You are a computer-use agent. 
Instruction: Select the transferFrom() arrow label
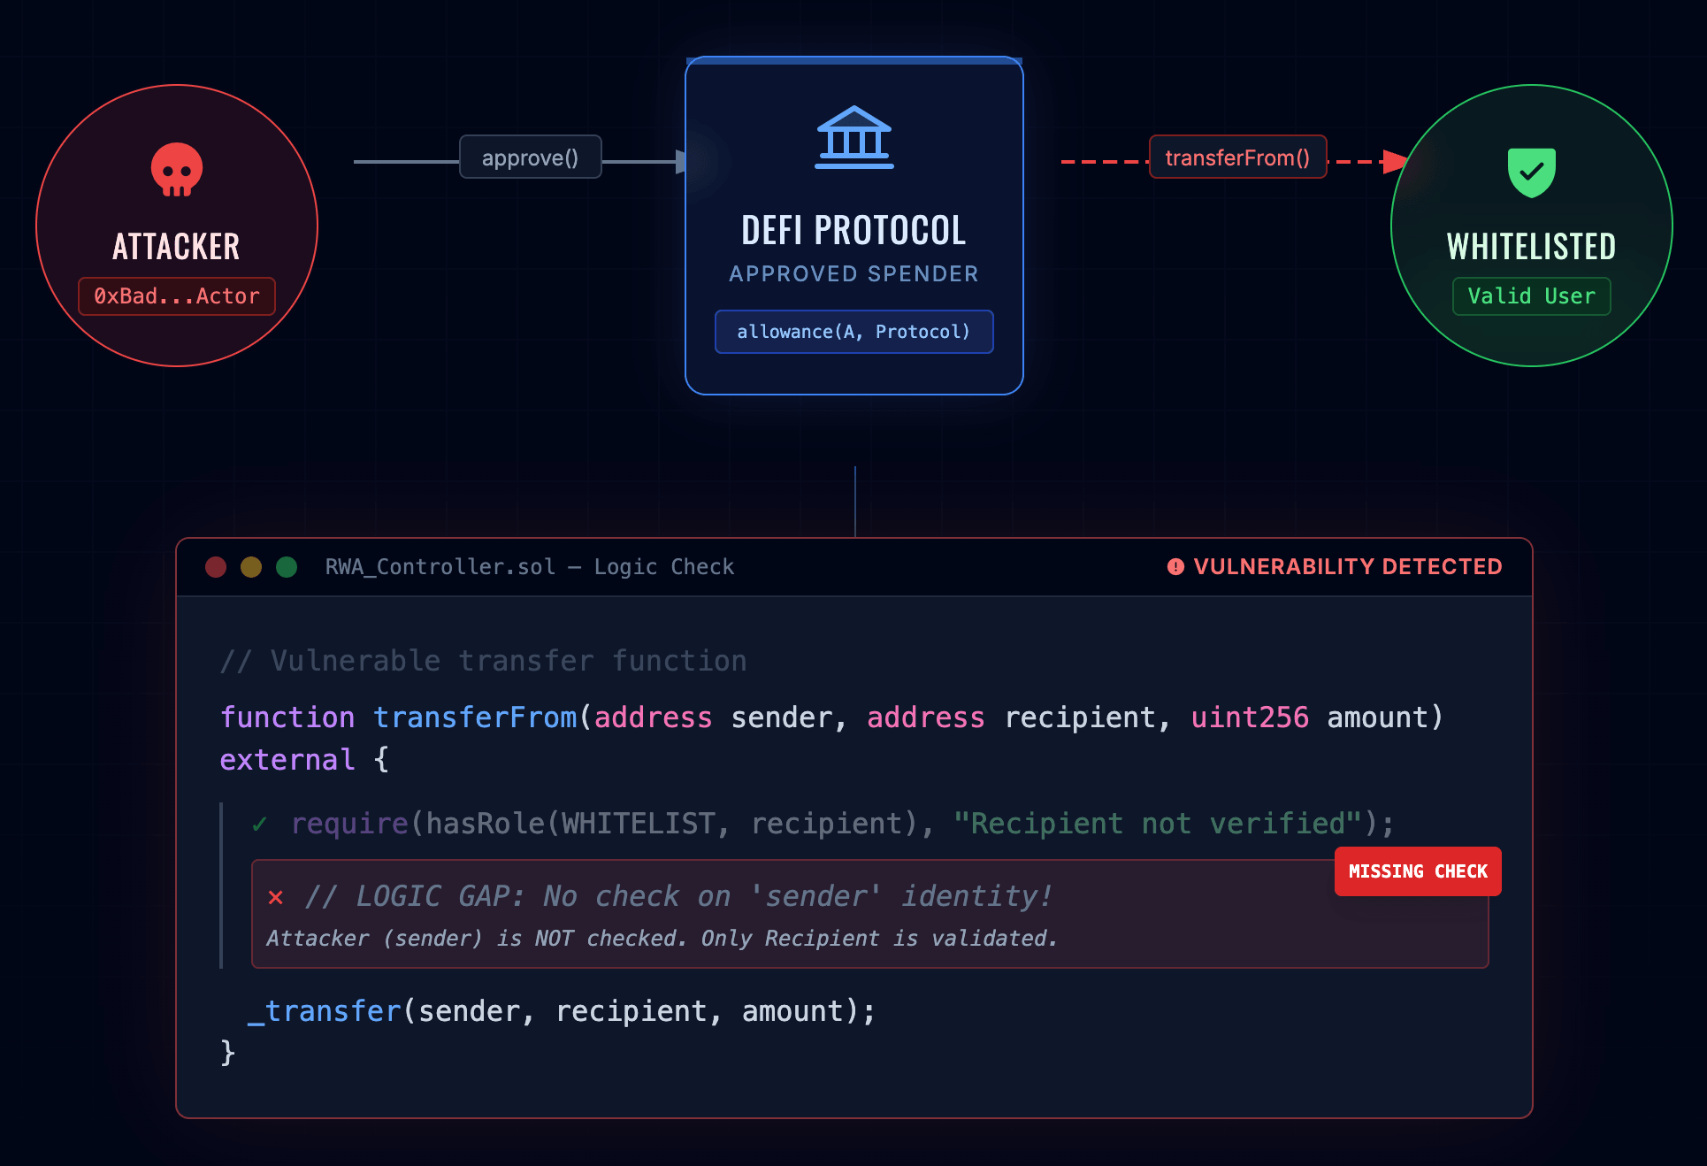(1236, 157)
